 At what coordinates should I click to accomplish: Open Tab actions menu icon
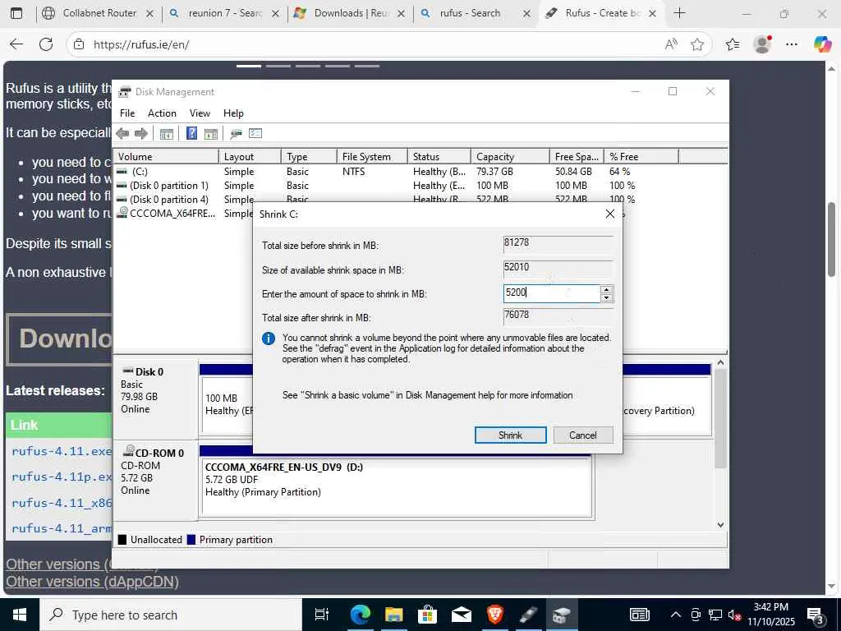[x=16, y=13]
